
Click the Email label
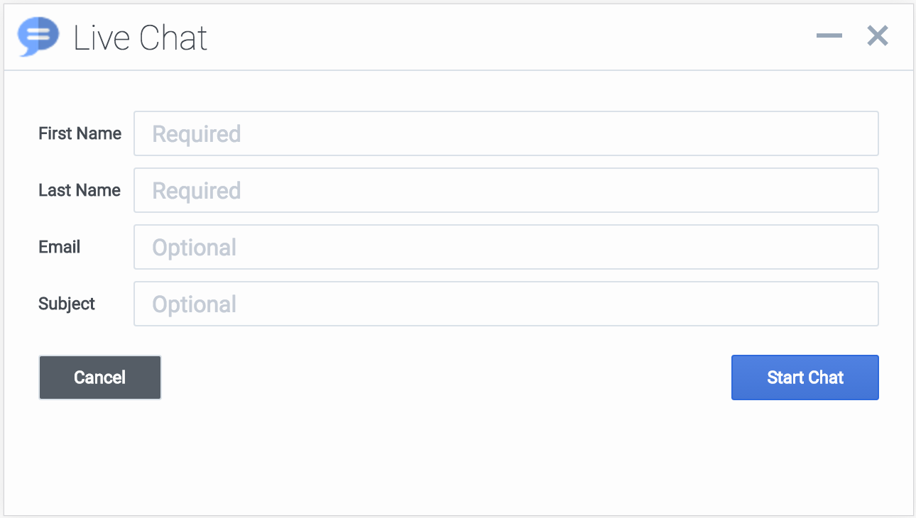click(x=60, y=247)
